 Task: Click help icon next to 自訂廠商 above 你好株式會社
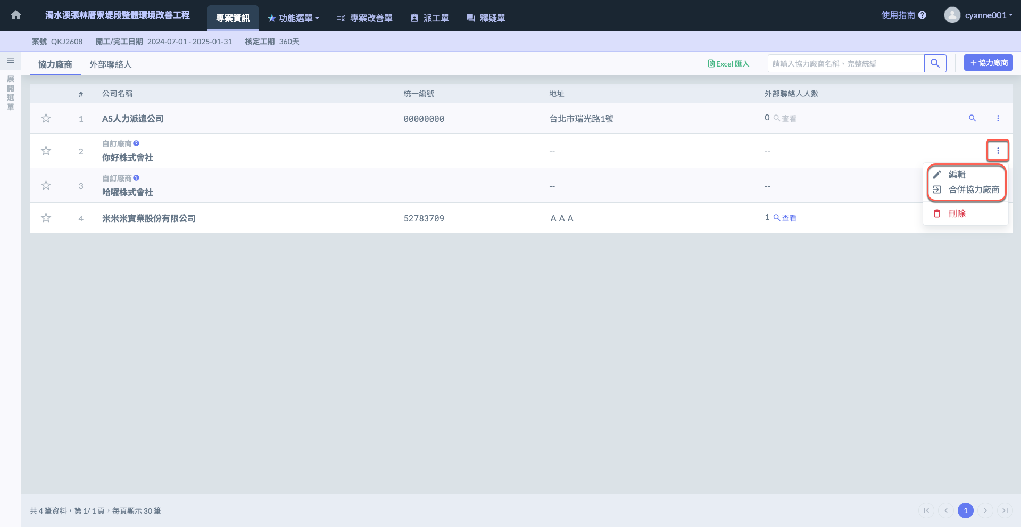[136, 143]
